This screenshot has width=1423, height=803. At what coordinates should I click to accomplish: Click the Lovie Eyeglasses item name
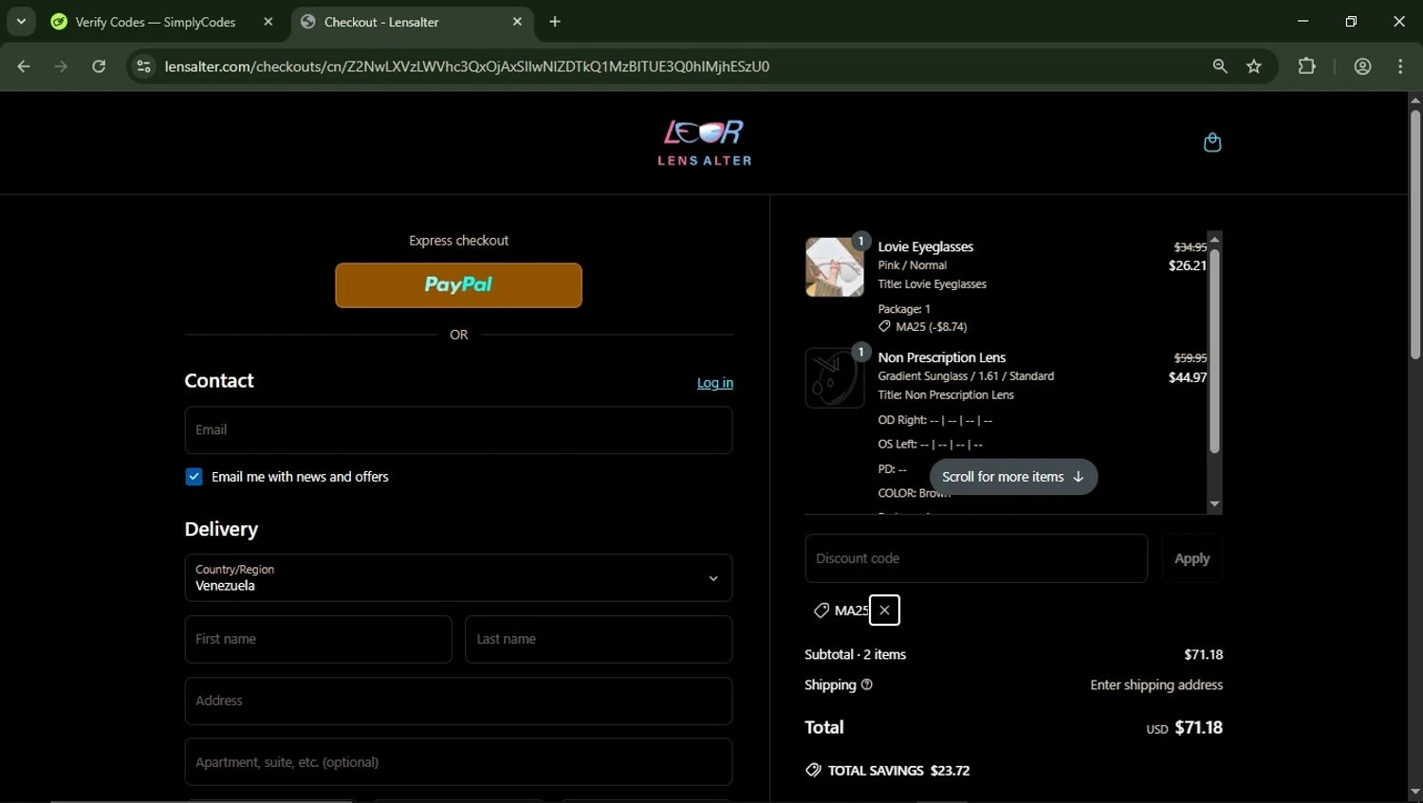926,246
